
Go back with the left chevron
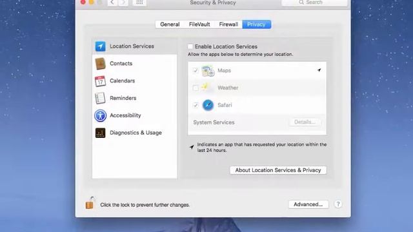click(x=112, y=3)
